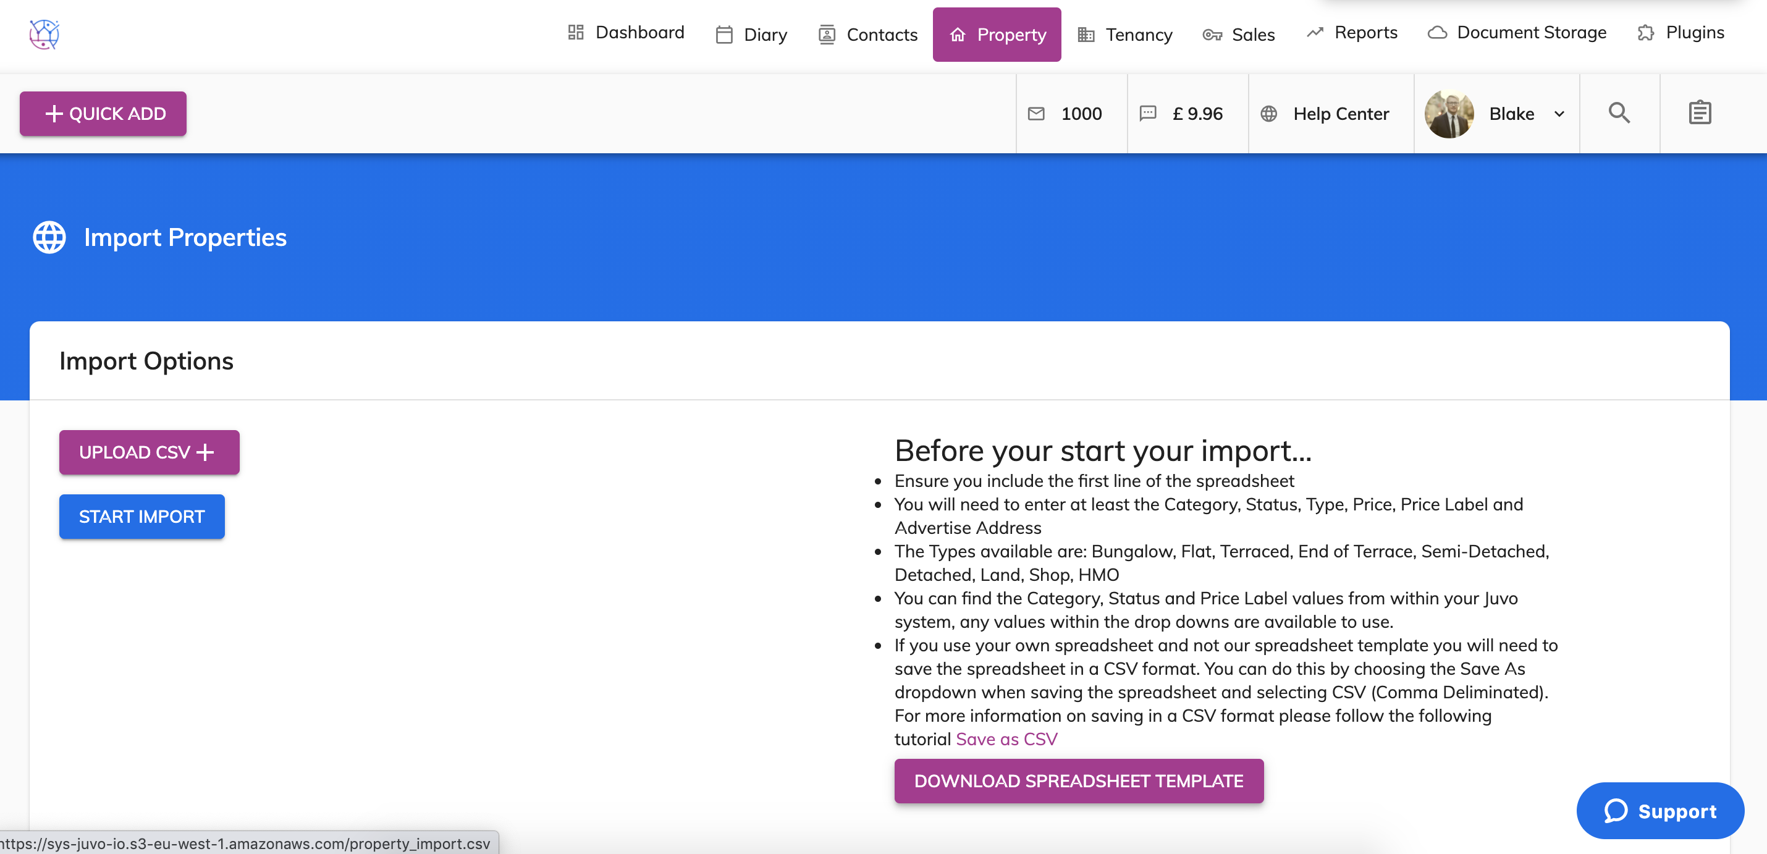1767x854 pixels.
Task: Open the Plugins menu item
Action: click(x=1681, y=32)
